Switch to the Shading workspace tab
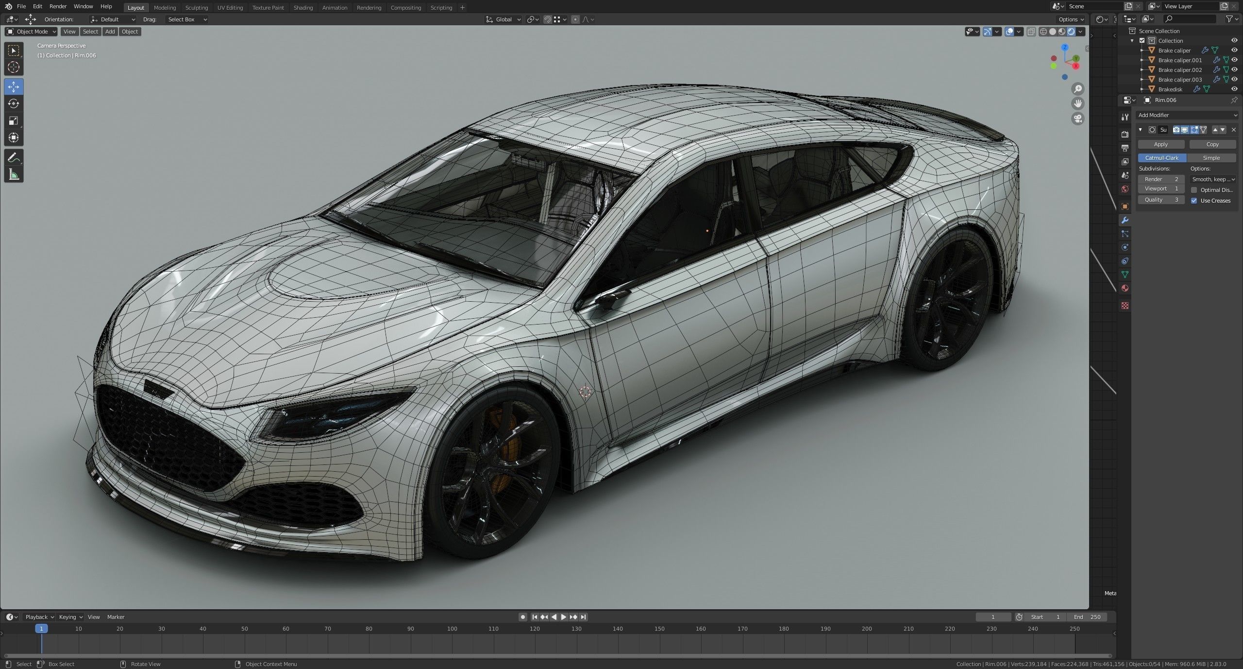The height and width of the screenshot is (669, 1243). pos(303,8)
